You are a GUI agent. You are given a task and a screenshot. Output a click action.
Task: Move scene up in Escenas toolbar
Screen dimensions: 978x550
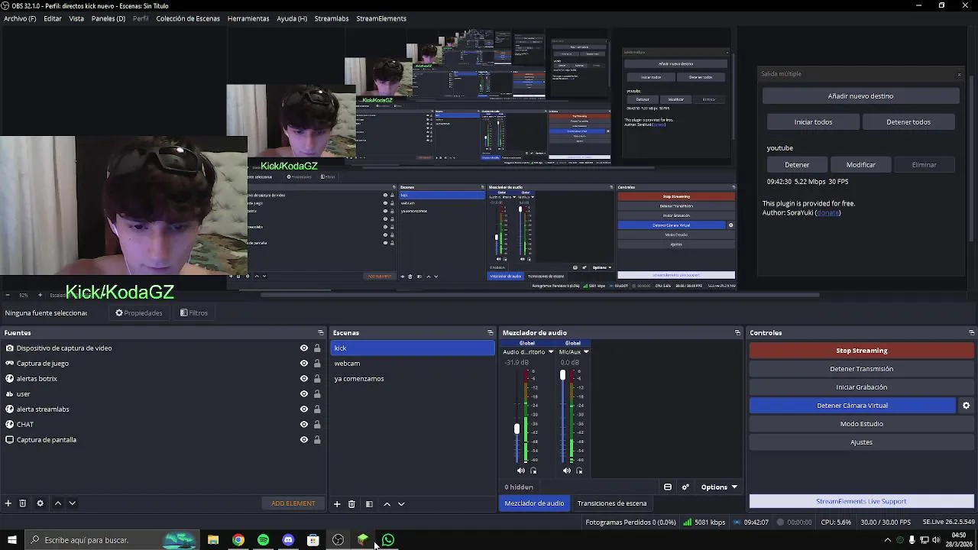(x=387, y=504)
